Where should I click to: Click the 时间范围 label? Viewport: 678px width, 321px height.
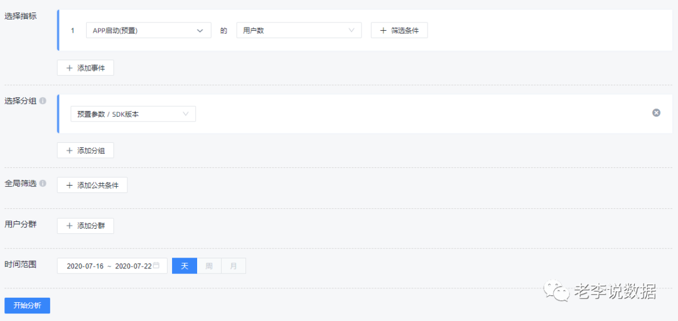click(20, 264)
